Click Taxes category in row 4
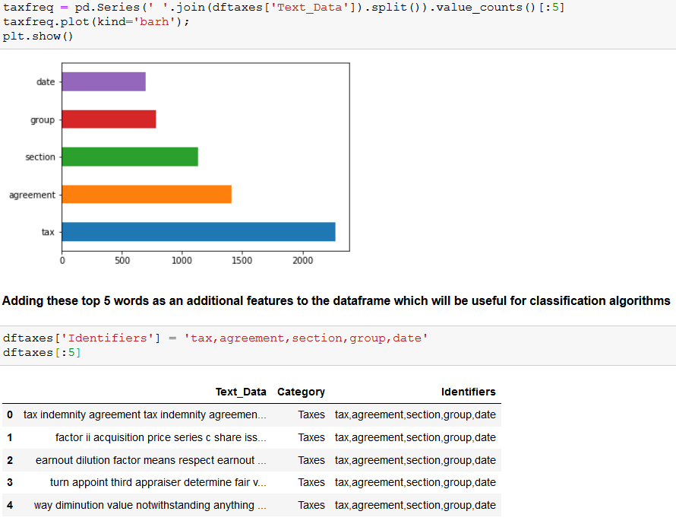The width and height of the screenshot is (676, 524). (311, 505)
